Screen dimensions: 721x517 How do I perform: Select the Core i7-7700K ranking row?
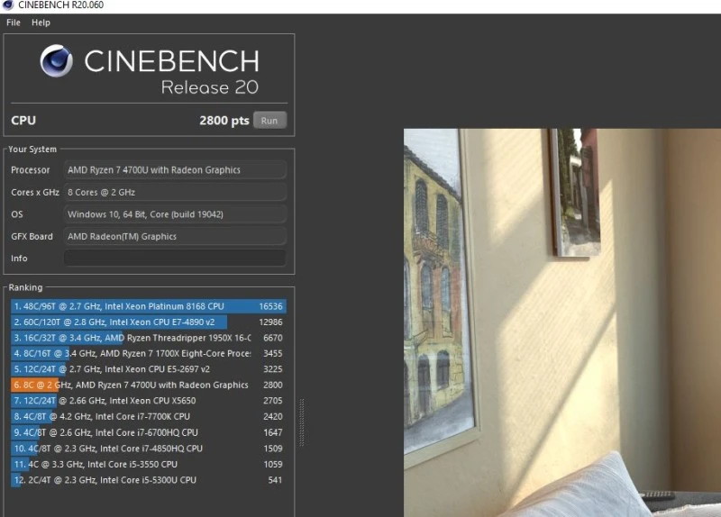point(149,417)
